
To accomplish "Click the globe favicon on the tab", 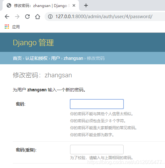I will (x=9, y=5).
